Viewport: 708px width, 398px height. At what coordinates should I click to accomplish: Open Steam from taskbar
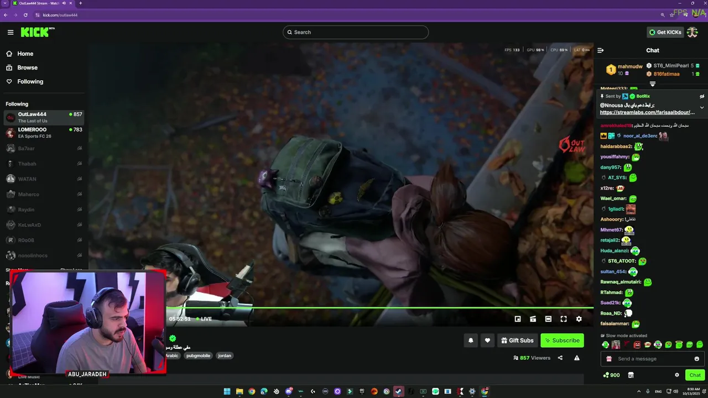click(398, 391)
